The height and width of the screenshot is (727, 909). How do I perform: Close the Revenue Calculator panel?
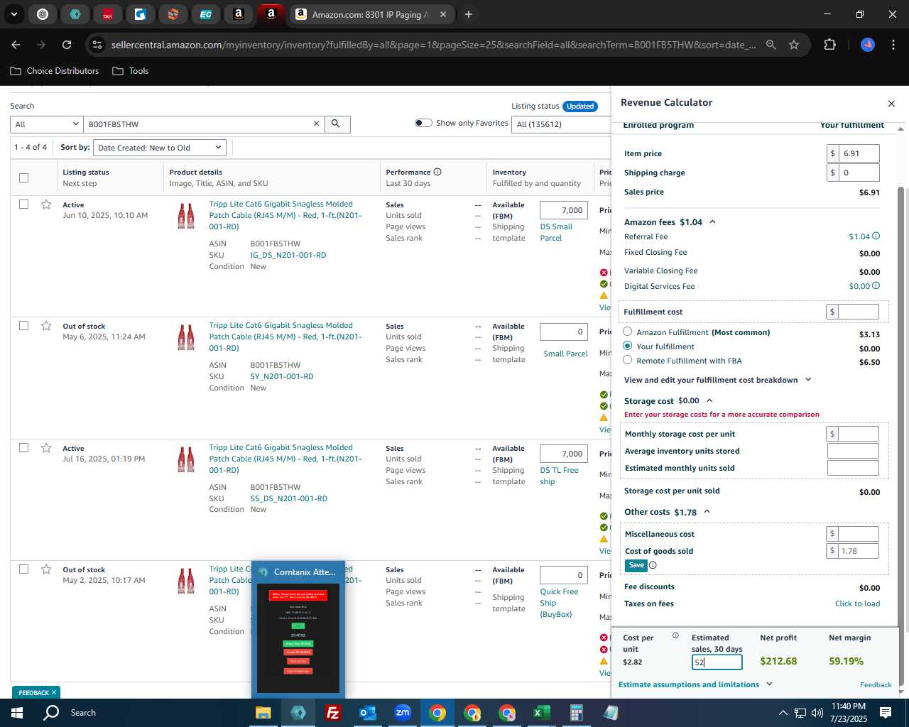click(891, 104)
